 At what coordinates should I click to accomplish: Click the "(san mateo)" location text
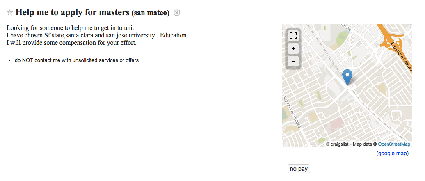click(150, 13)
